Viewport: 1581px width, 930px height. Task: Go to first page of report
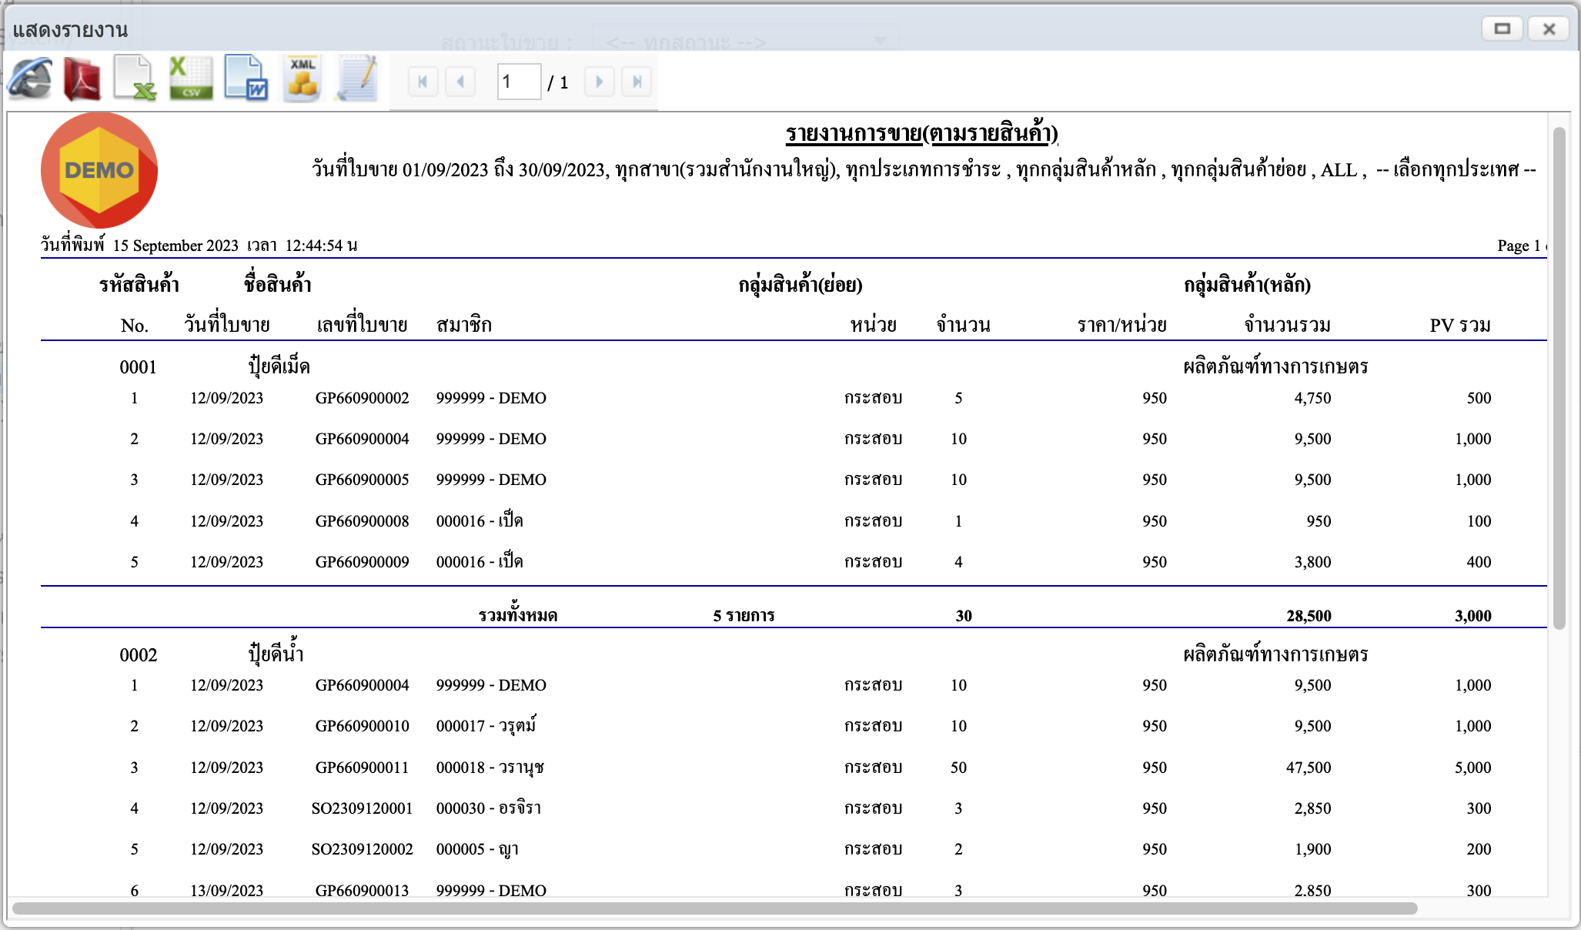pos(423,82)
